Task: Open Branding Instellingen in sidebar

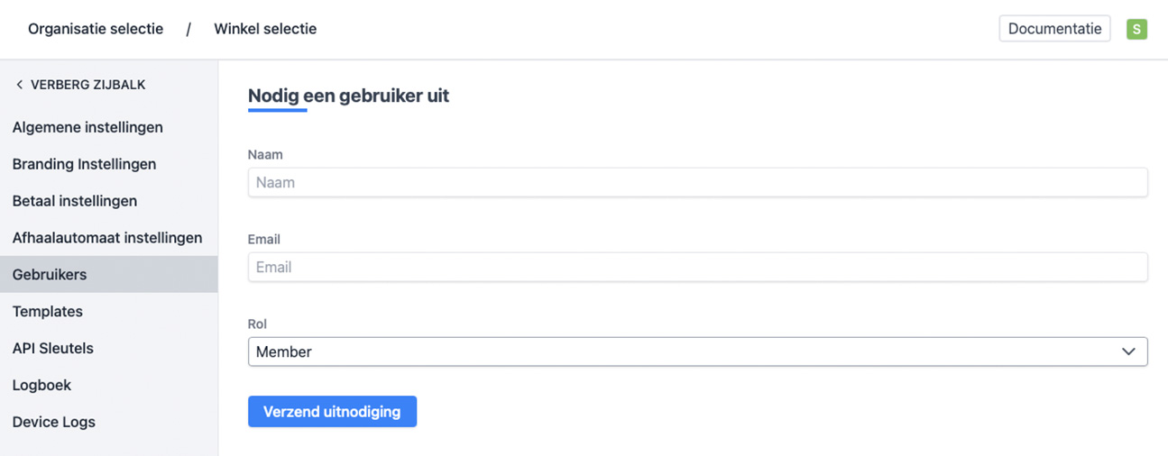Action: (x=84, y=164)
